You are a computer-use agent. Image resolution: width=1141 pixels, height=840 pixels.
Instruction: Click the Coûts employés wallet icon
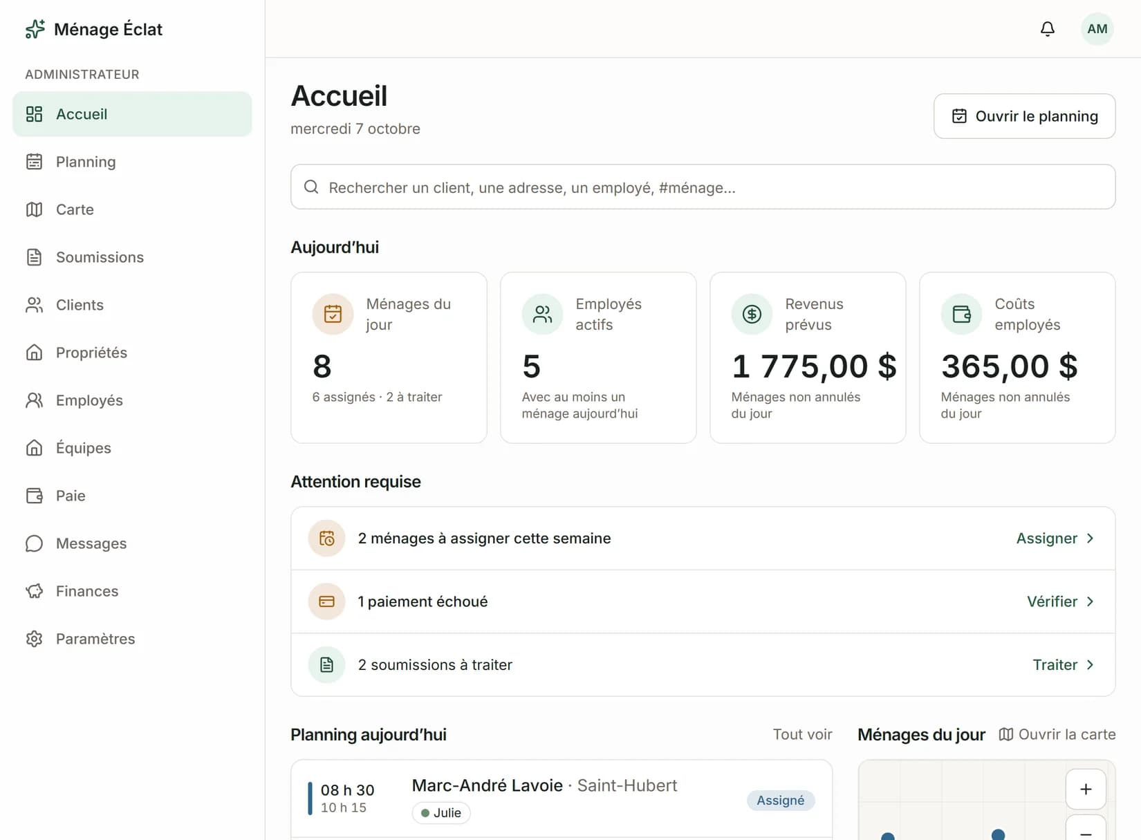pos(961,315)
